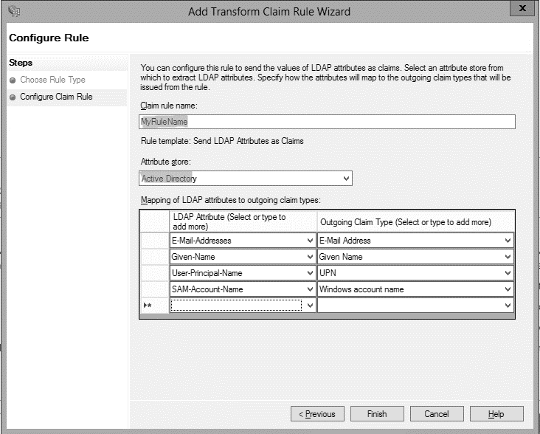Image resolution: width=540 pixels, height=434 pixels.
Task: Go back with the Previous button
Action: pos(317,414)
